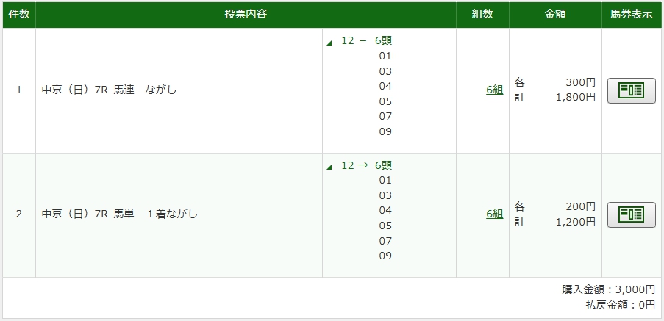Viewport: 664px width, 321px height.
Task: Click the 12 → 6頭 summary in the 馬単 row
Action: (366, 165)
